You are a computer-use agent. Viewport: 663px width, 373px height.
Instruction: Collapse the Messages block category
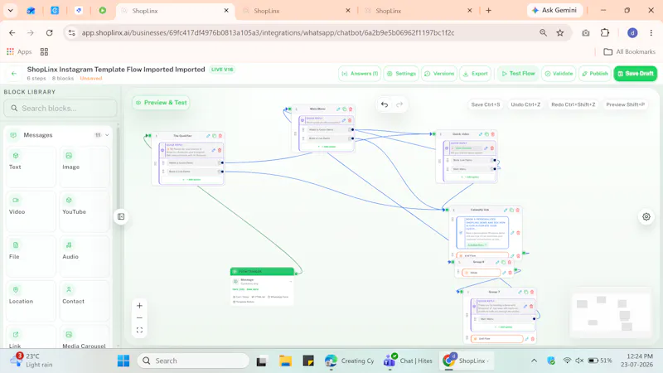107,135
